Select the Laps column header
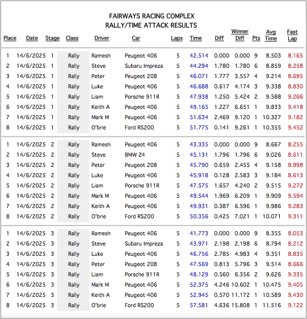 (x=177, y=38)
